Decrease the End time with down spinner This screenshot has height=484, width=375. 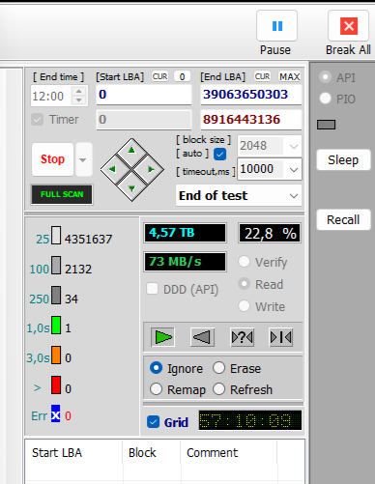point(79,100)
